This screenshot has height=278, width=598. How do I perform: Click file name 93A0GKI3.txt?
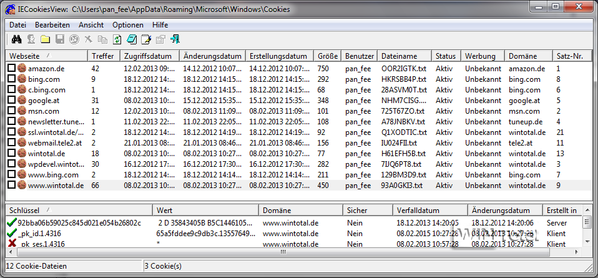point(402,186)
